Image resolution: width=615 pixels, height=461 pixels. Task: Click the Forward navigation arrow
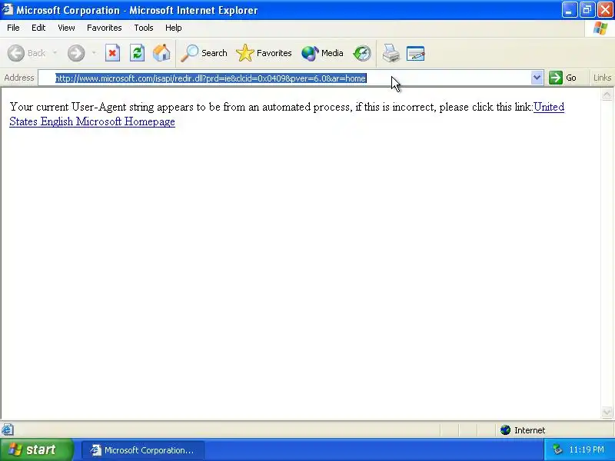coord(75,53)
